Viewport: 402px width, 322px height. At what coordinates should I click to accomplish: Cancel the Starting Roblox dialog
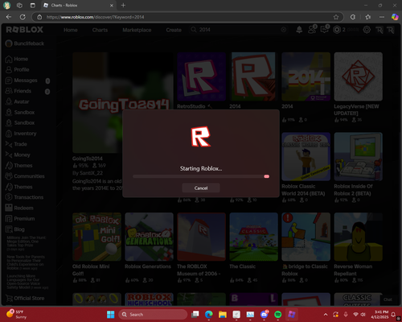[201, 188]
